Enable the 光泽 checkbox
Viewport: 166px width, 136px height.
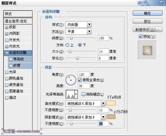pyautogui.click(x=7, y=72)
